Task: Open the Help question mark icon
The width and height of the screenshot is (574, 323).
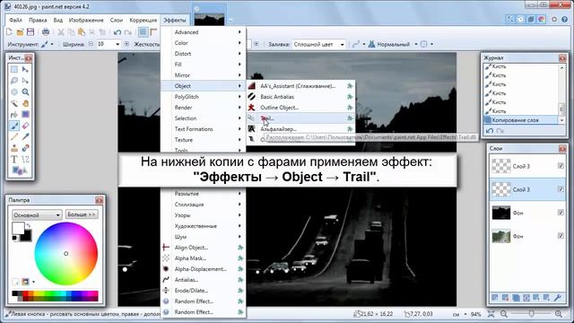Action: [564, 20]
